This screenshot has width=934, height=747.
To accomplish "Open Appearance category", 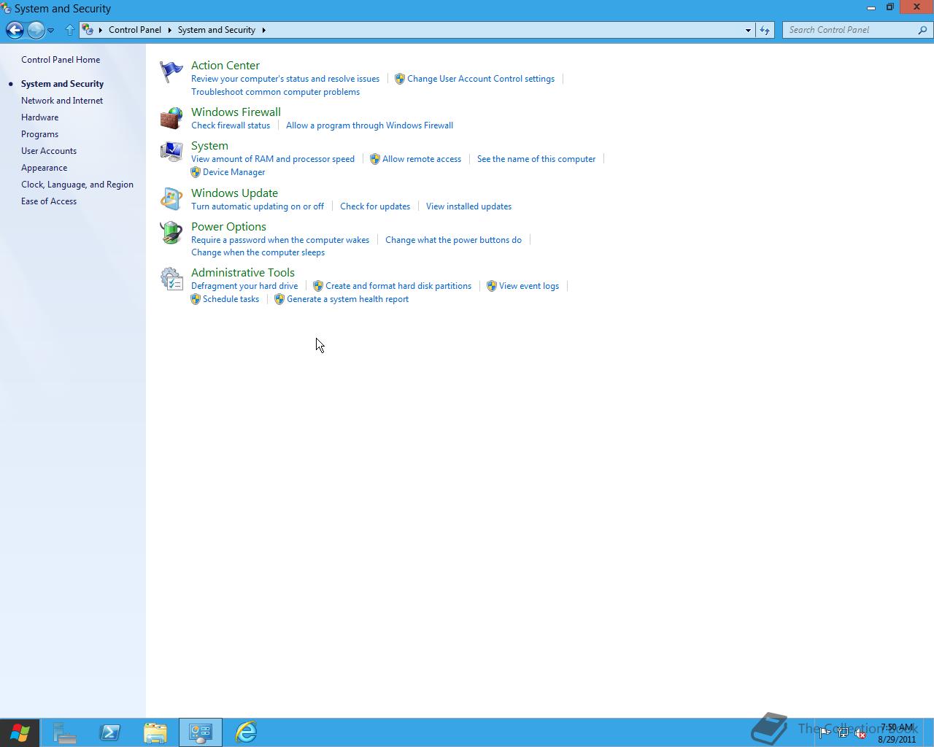I will pos(44,168).
